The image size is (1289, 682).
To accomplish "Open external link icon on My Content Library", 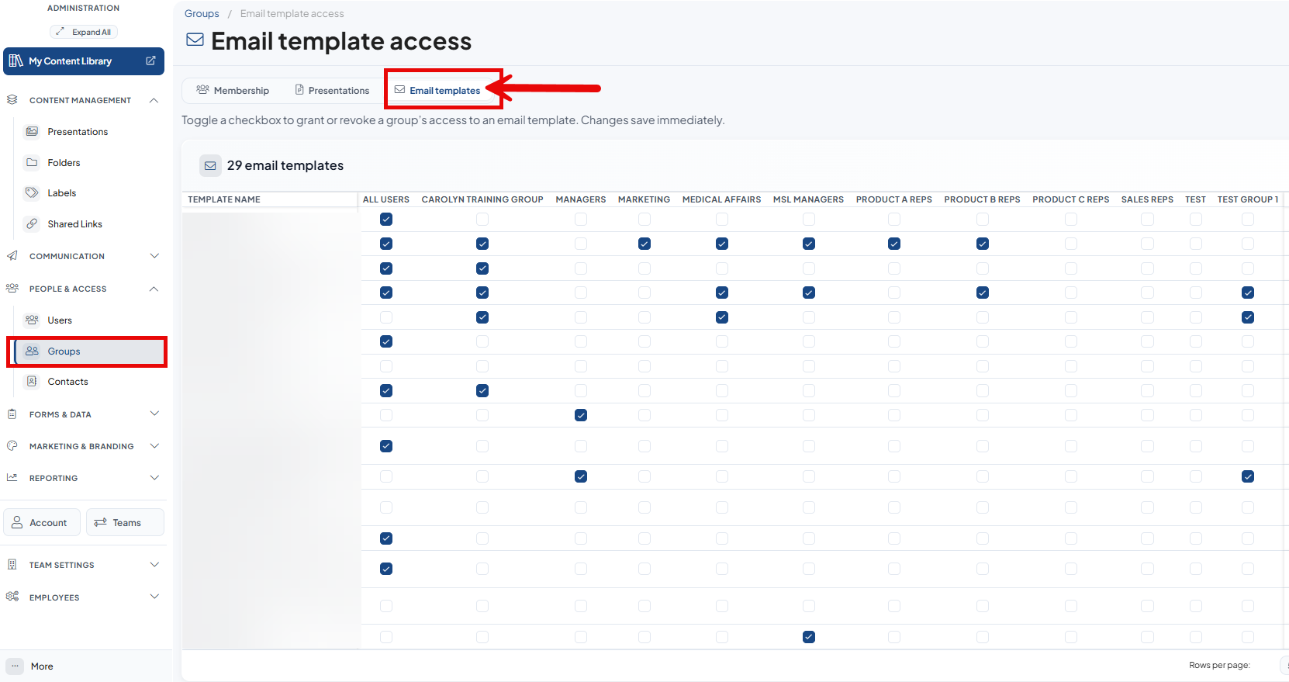I will pyautogui.click(x=150, y=61).
